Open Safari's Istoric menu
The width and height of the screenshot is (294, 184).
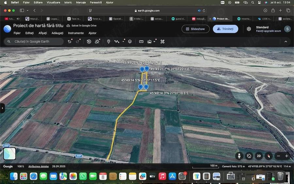[68, 2]
